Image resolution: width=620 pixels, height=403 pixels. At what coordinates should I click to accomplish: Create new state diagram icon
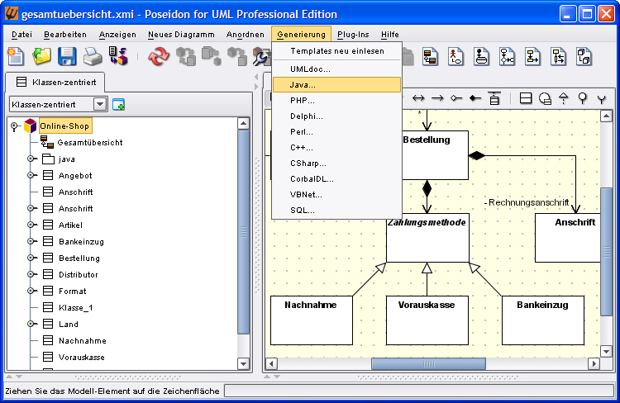(x=532, y=56)
